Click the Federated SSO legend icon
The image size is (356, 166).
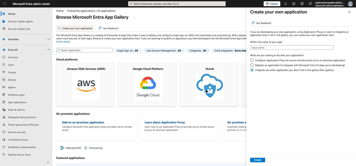tap(62, 148)
